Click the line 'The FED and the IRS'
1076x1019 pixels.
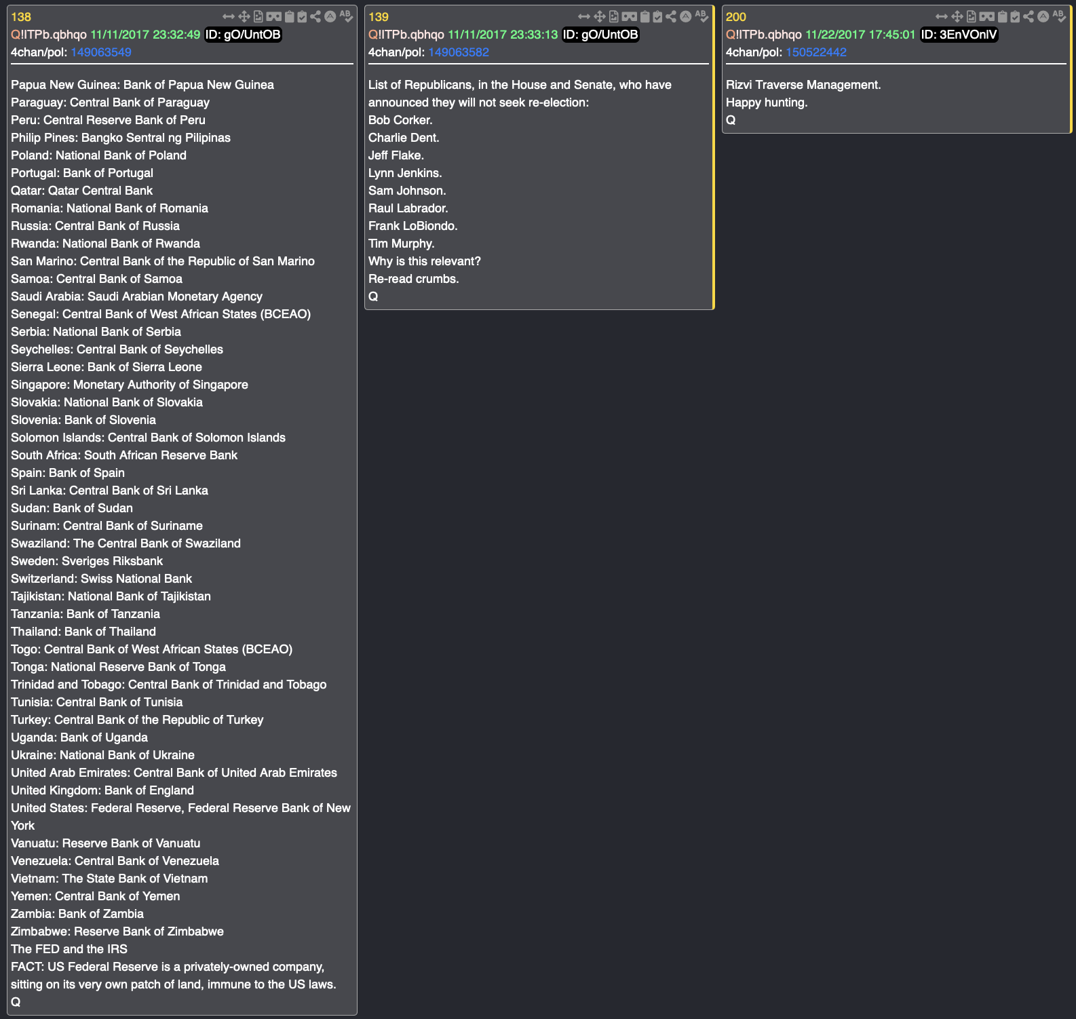tap(69, 949)
